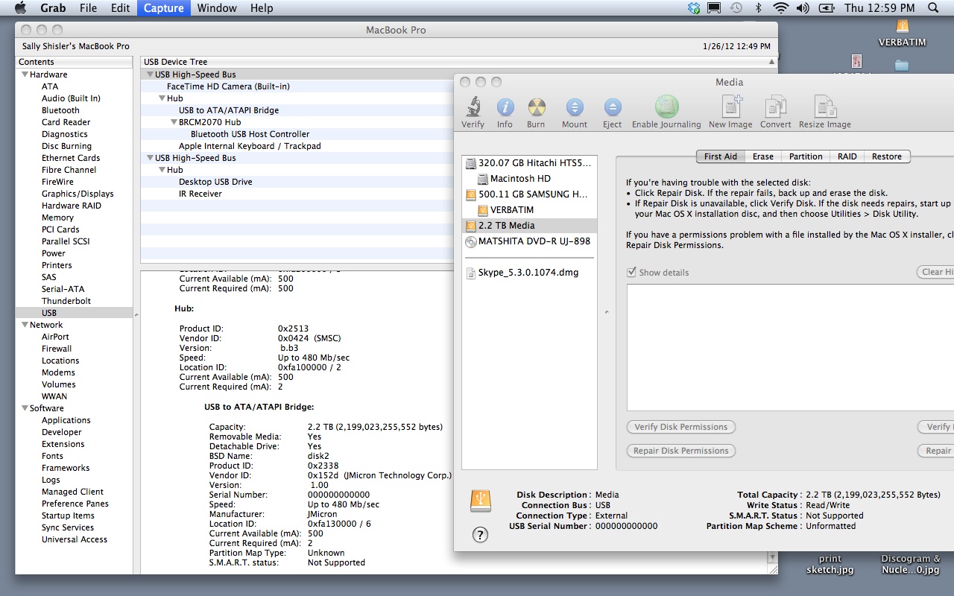
Task: Click the Resize Image toolbar icon
Action: 825,107
